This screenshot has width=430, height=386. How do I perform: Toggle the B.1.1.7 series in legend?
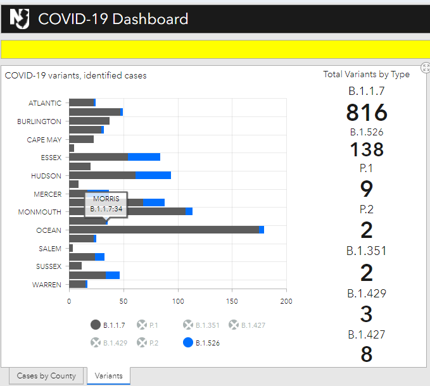tap(96, 325)
